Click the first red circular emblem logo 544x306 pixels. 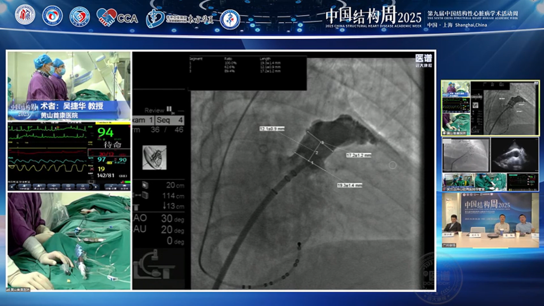[25, 16]
